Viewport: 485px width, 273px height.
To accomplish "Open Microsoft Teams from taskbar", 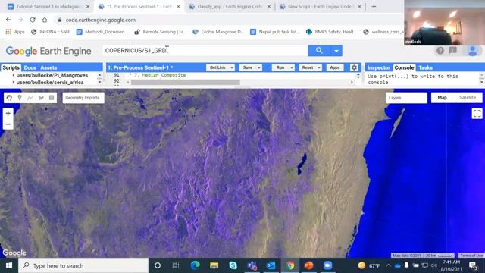I will (252, 265).
